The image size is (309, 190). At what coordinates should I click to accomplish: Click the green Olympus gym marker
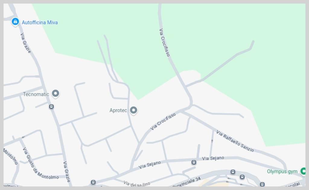pos(303,171)
